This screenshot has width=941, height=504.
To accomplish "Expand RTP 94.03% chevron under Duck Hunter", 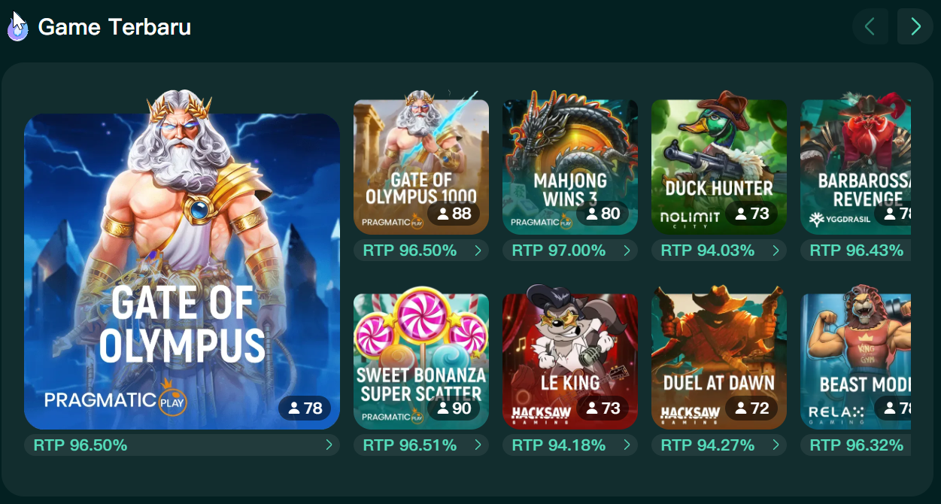I will (776, 250).
